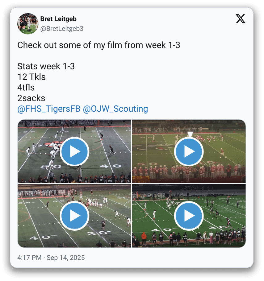
Task: Play the top-right video clip
Action: pyautogui.click(x=189, y=151)
